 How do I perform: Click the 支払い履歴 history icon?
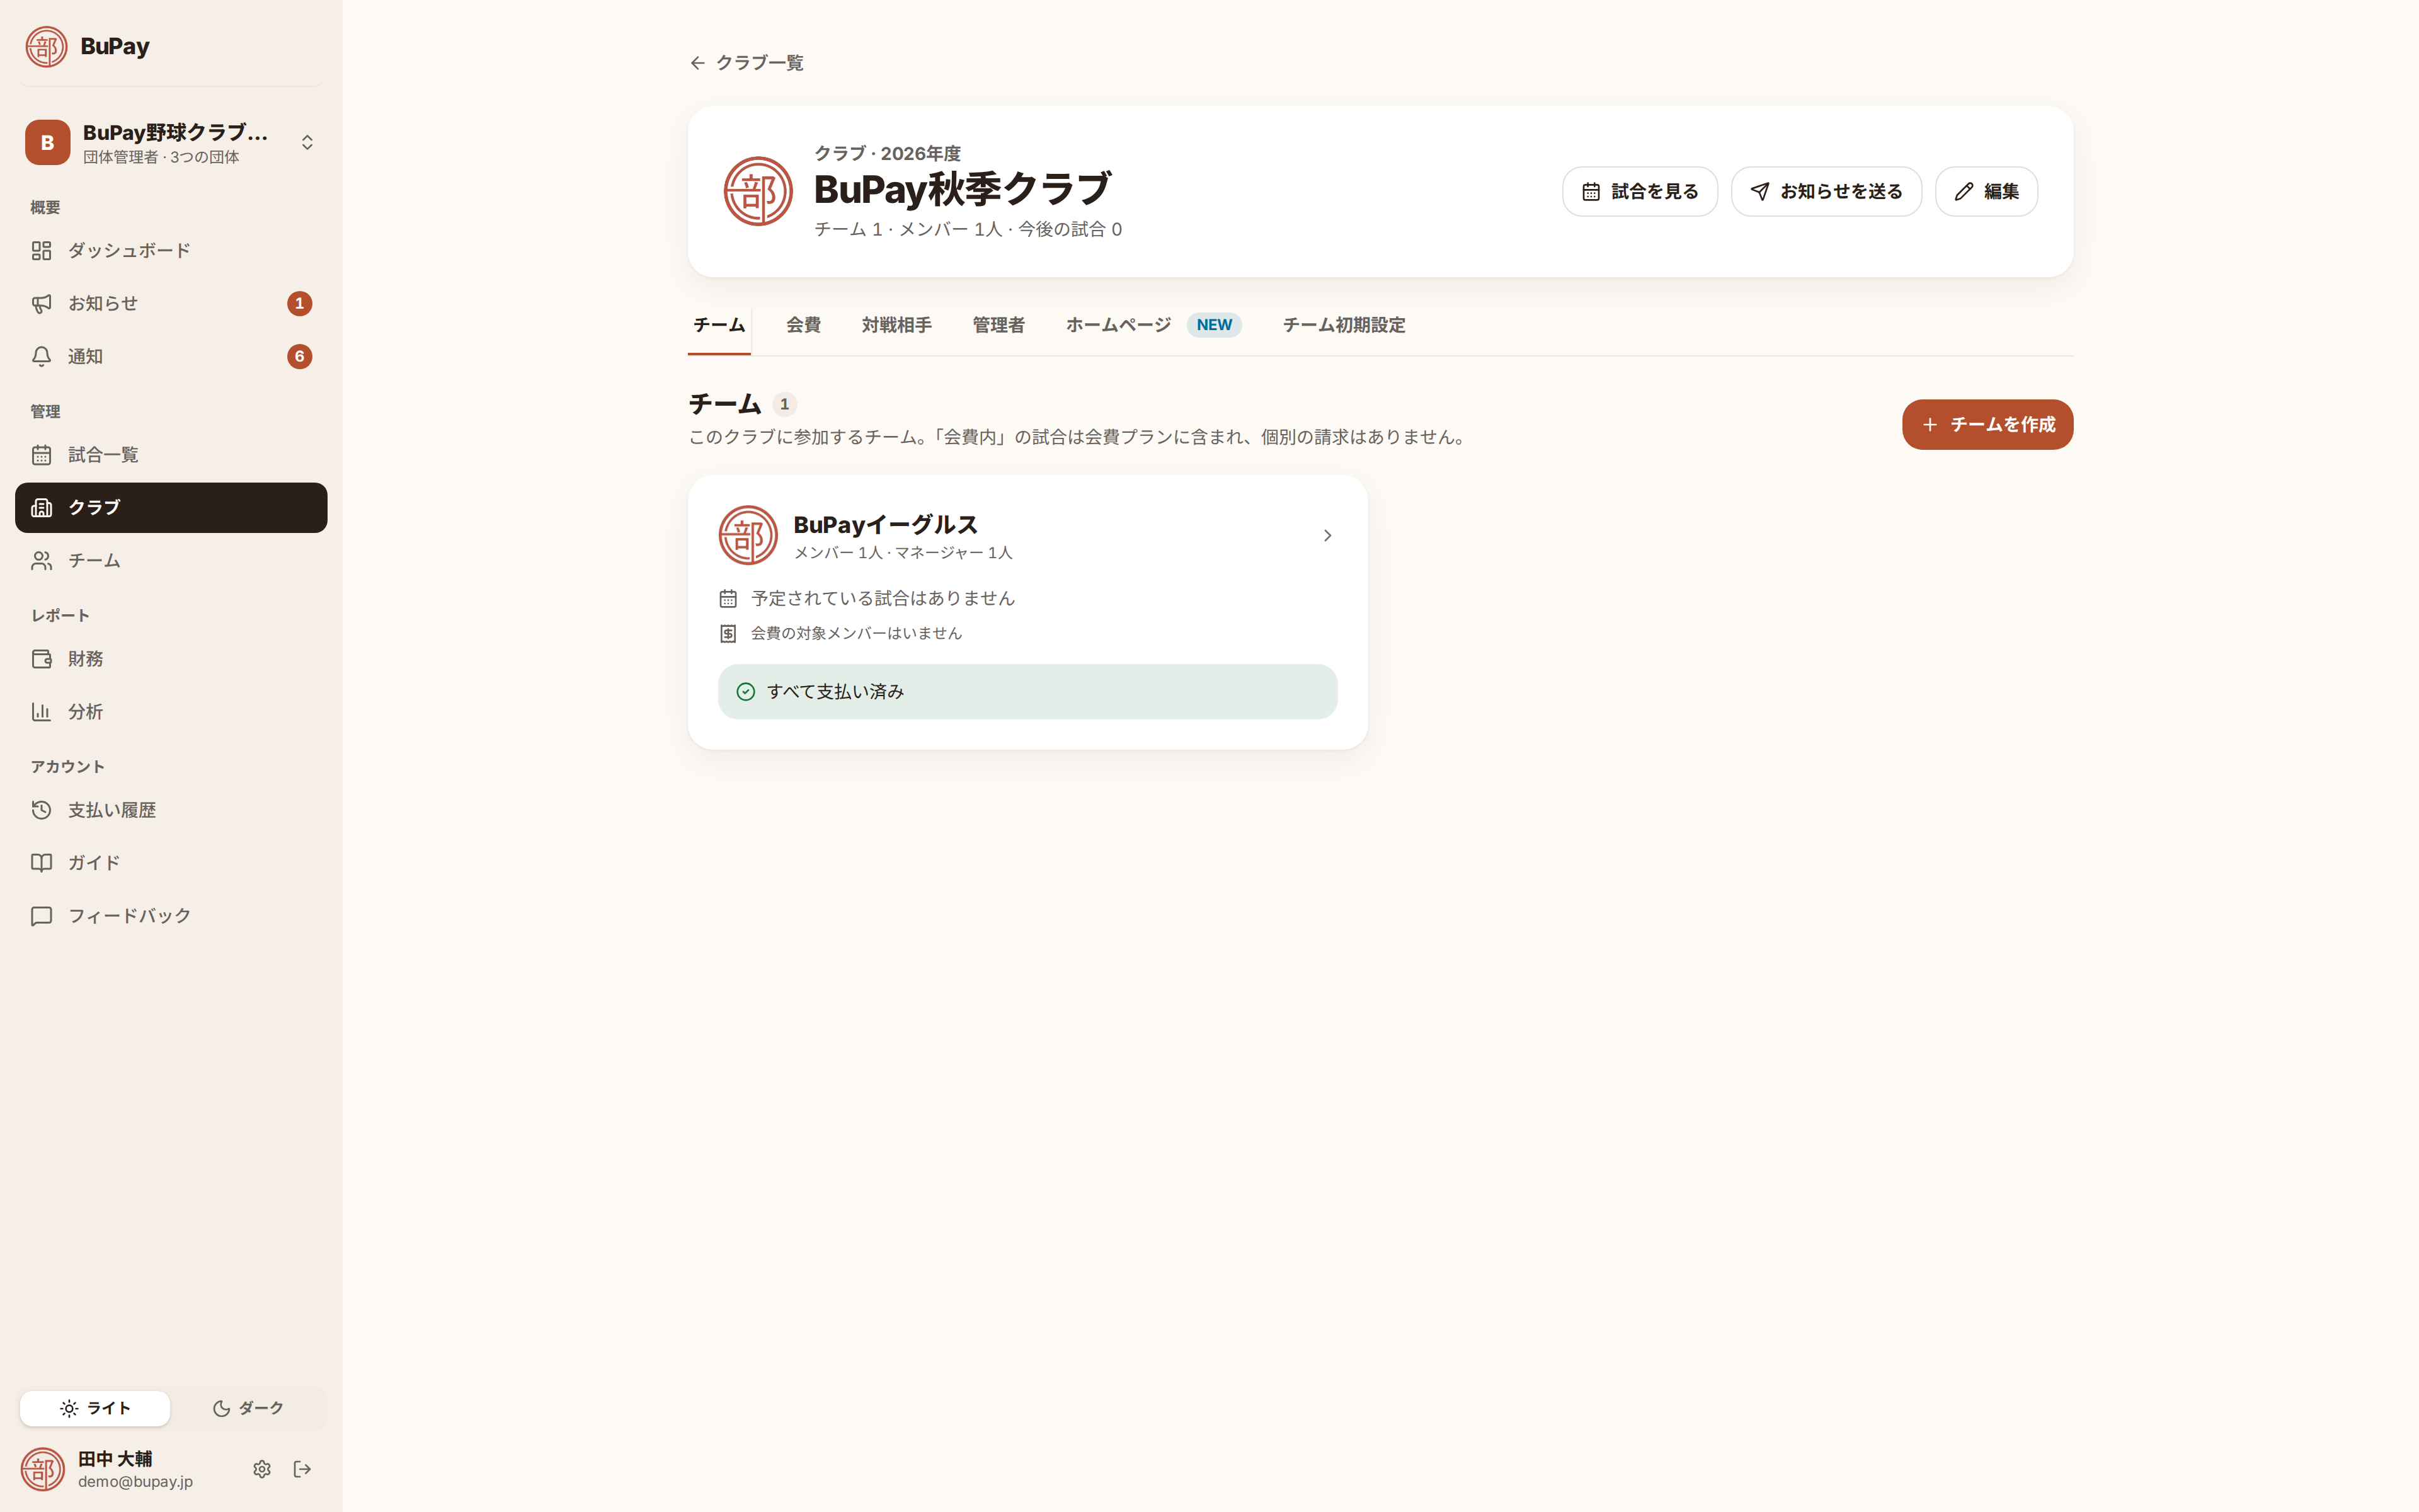click(41, 810)
